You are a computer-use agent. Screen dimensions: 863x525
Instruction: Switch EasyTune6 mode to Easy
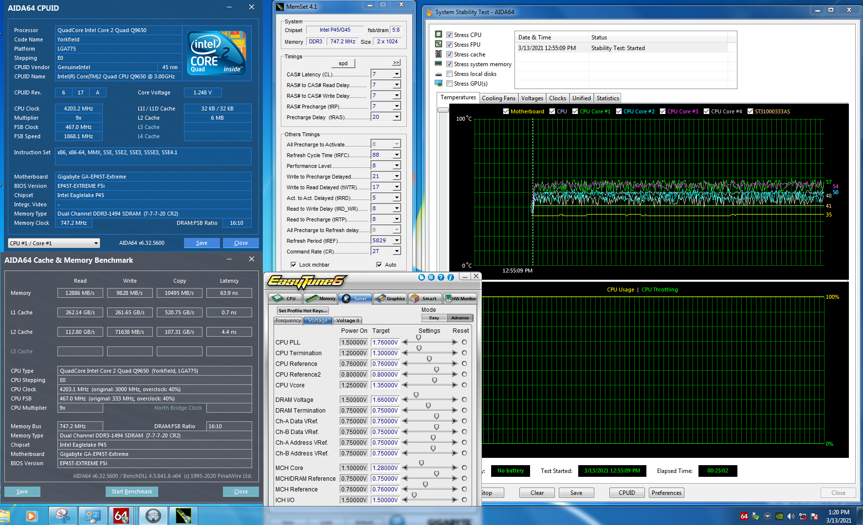coord(434,318)
